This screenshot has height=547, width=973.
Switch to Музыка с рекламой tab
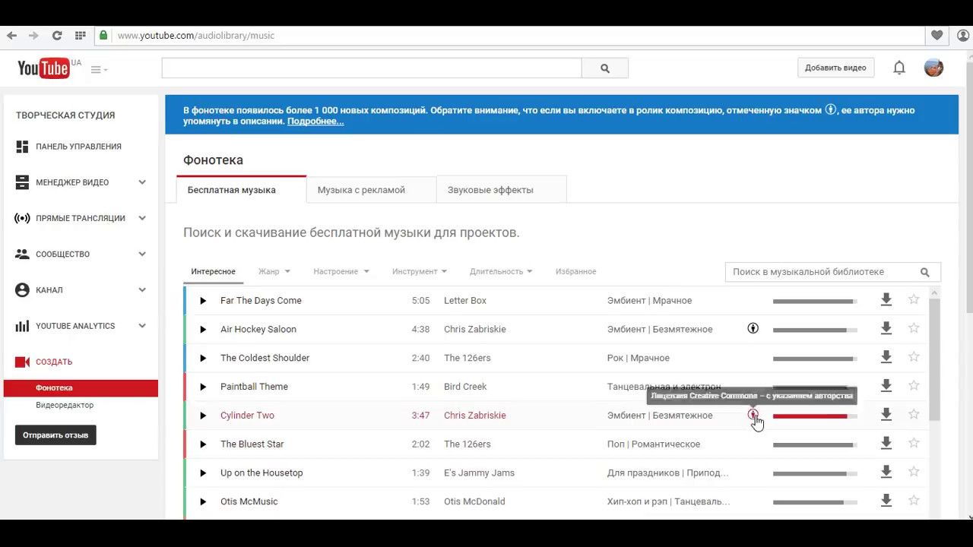coord(371,190)
